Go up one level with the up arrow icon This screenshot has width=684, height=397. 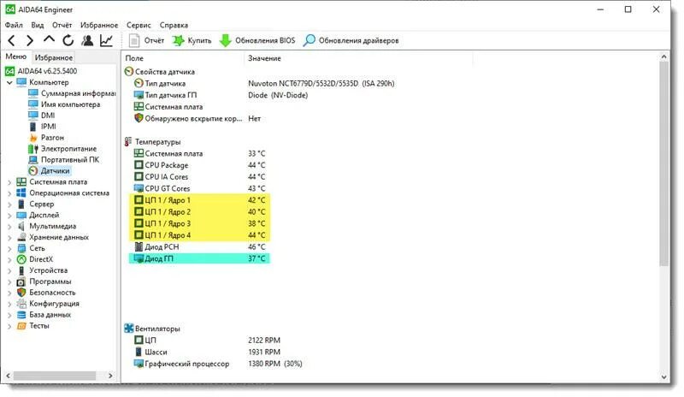(49, 39)
